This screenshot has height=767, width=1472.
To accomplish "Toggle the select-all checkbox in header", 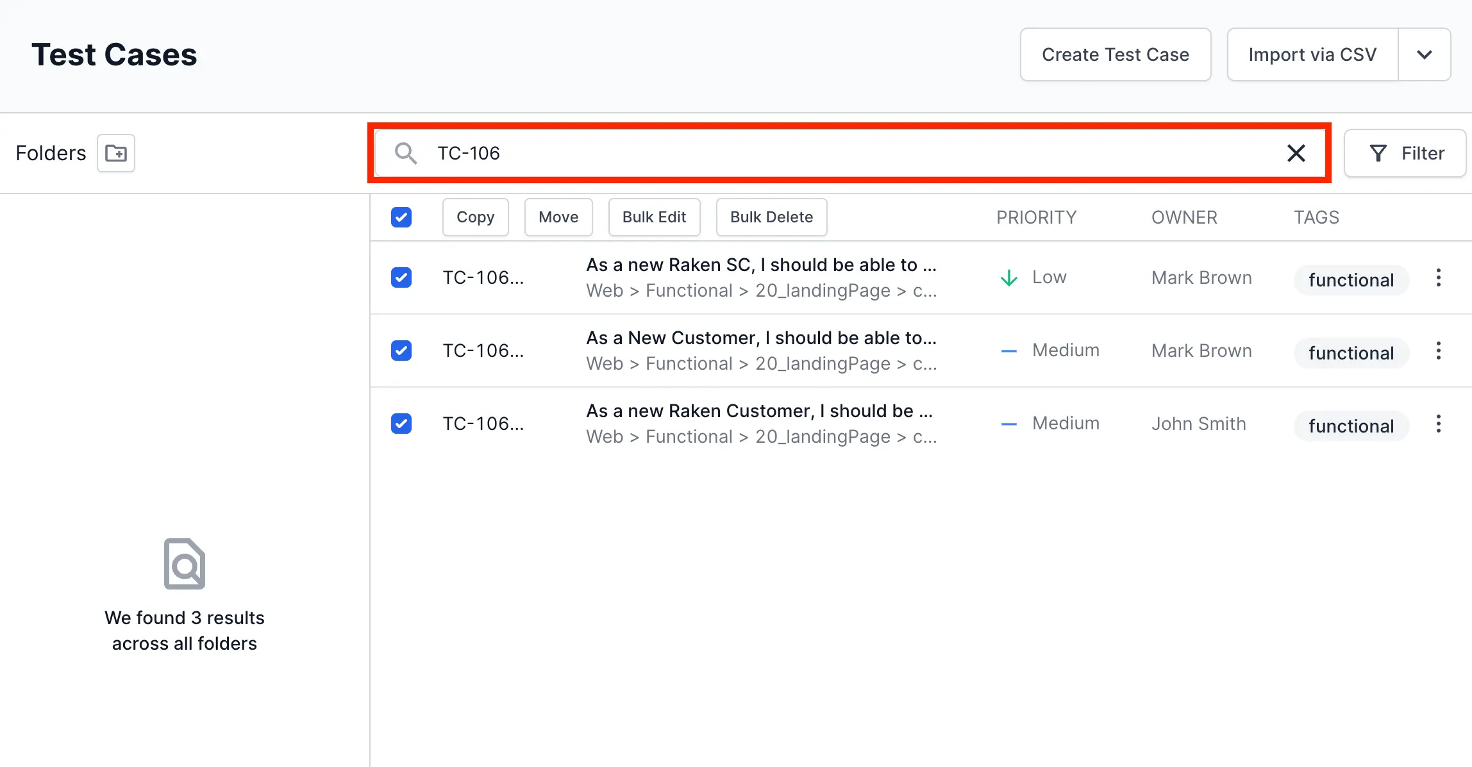I will pyautogui.click(x=401, y=217).
